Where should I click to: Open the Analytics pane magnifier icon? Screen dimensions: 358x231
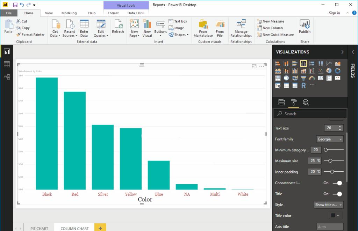pyautogui.click(x=306, y=103)
